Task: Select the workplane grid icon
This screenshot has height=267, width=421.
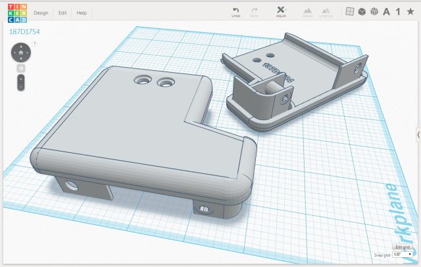Action: [349, 11]
